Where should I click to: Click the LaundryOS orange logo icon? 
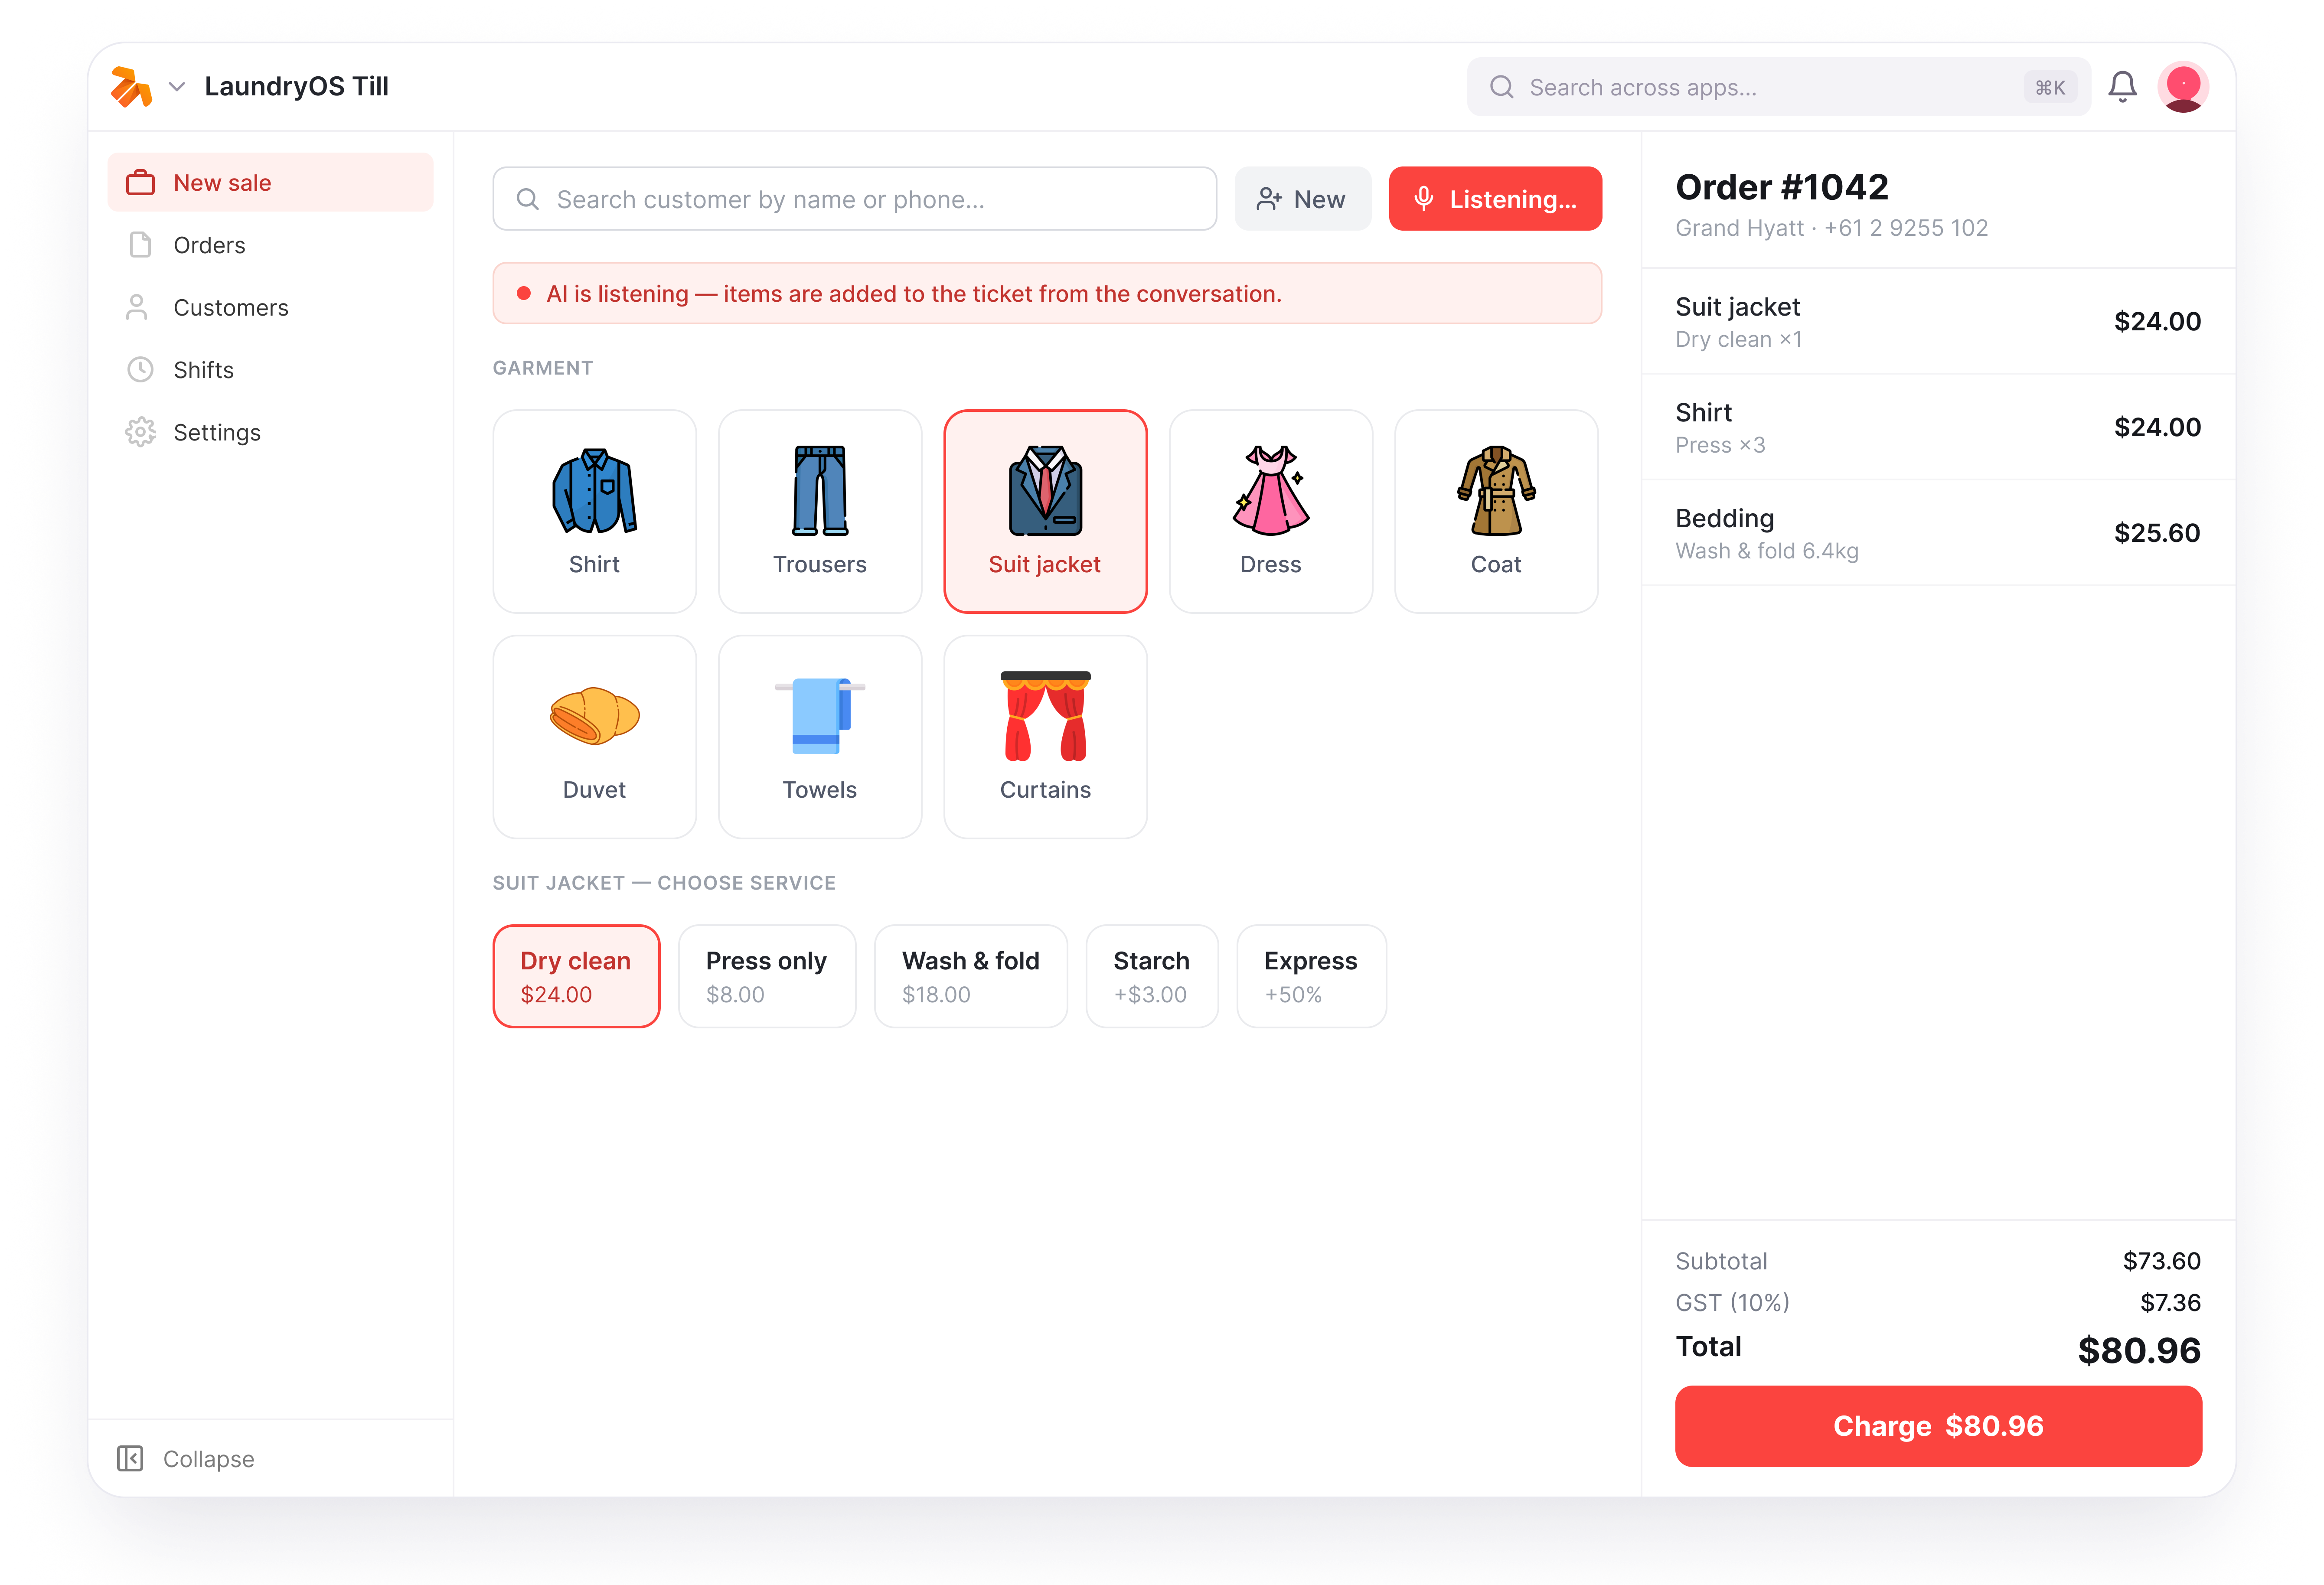(x=131, y=87)
